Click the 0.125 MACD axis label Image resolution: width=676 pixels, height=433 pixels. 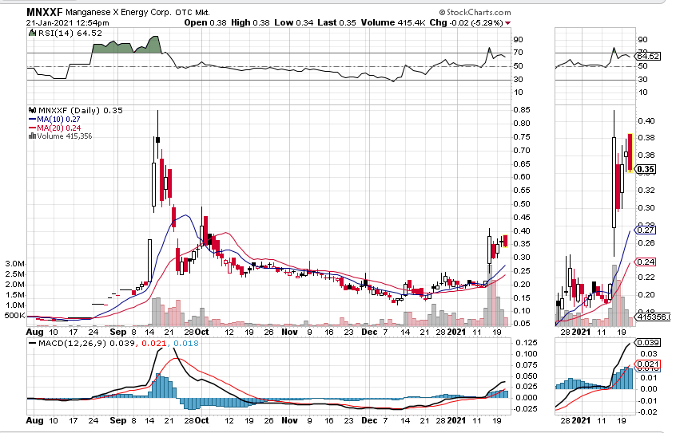tap(527, 343)
